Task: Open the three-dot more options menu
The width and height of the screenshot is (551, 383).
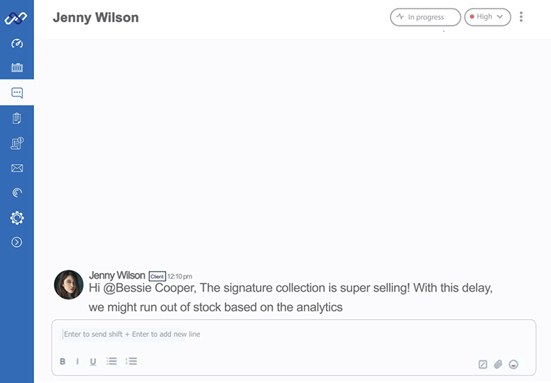Action: (521, 17)
